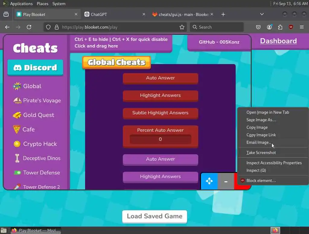Screen dimensions: 309x234
Task: Open the Places menu
Action: (43, 4)
